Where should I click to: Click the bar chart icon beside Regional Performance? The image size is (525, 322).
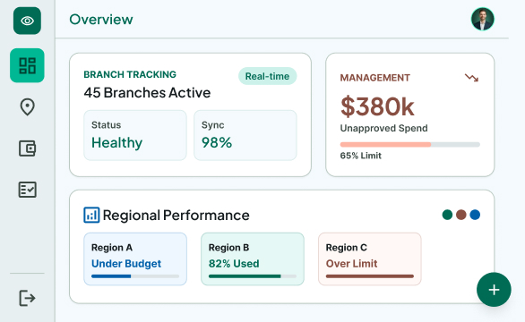tap(91, 215)
